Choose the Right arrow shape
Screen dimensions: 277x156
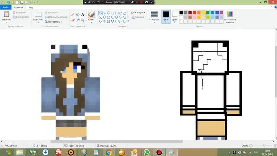click(116, 17)
